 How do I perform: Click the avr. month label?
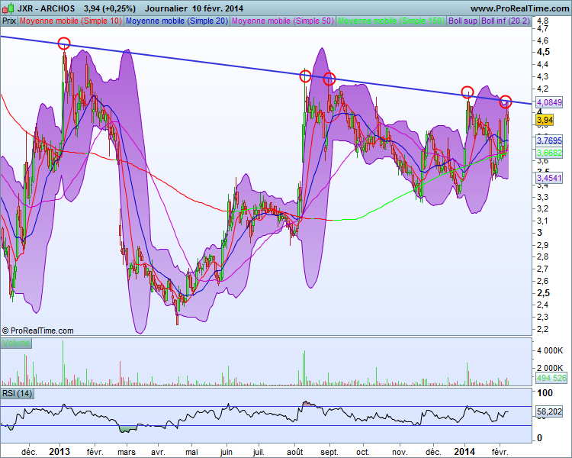coord(159,452)
